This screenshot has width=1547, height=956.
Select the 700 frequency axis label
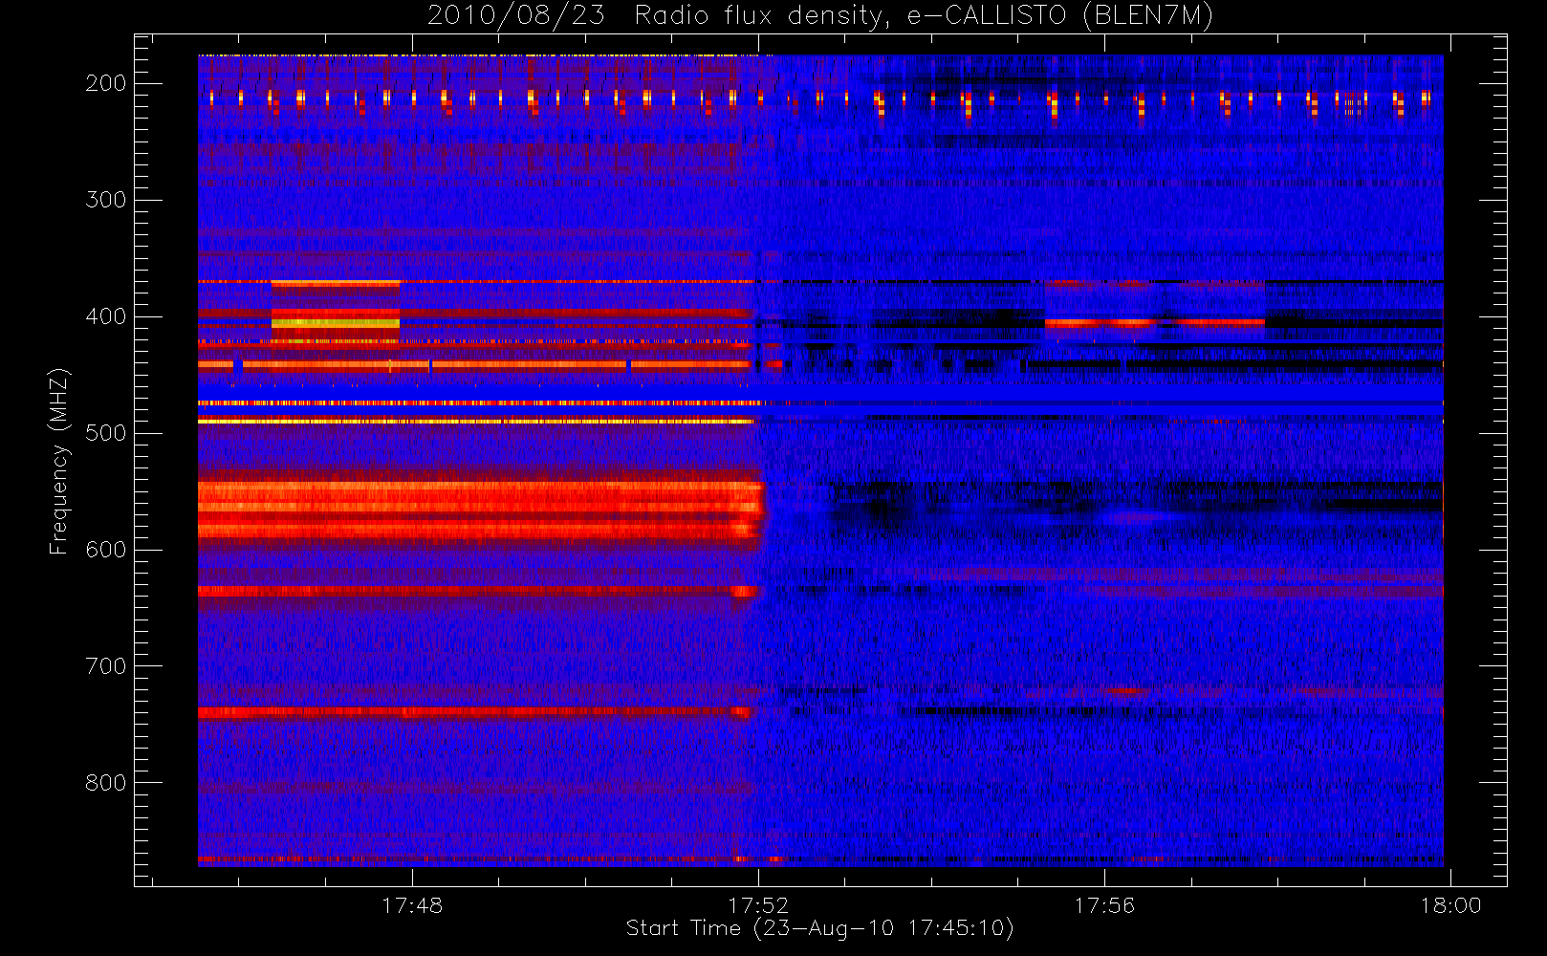point(106,666)
